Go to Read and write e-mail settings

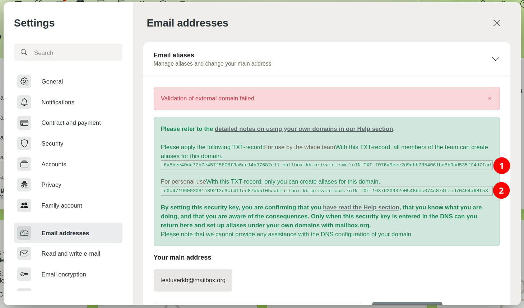[x=71, y=253]
